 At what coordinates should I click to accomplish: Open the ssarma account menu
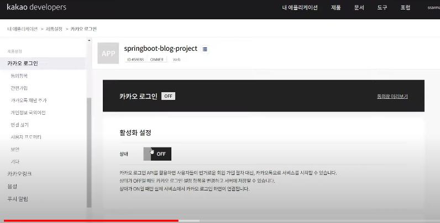[x=433, y=8]
